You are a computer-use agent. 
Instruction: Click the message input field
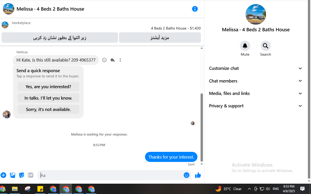pyautogui.click(x=111, y=175)
